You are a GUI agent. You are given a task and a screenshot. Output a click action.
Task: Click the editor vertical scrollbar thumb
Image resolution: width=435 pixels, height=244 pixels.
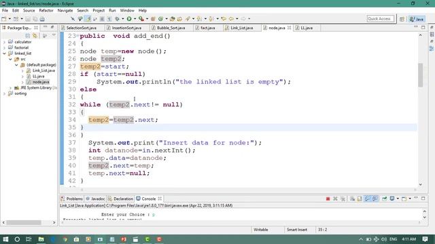(x=420, y=75)
